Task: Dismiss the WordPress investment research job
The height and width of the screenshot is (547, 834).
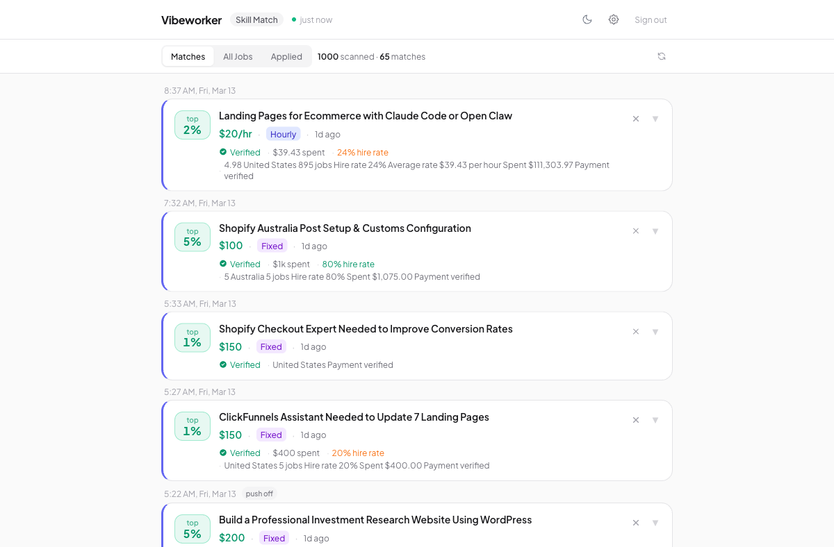Action: (635, 522)
